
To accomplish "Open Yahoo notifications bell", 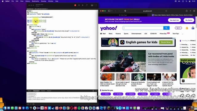I will (x=187, y=28).
